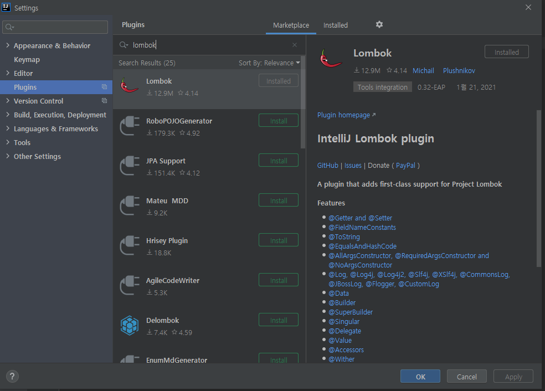
Task: Expand Languages & Frameworks node
Action: click(8, 128)
